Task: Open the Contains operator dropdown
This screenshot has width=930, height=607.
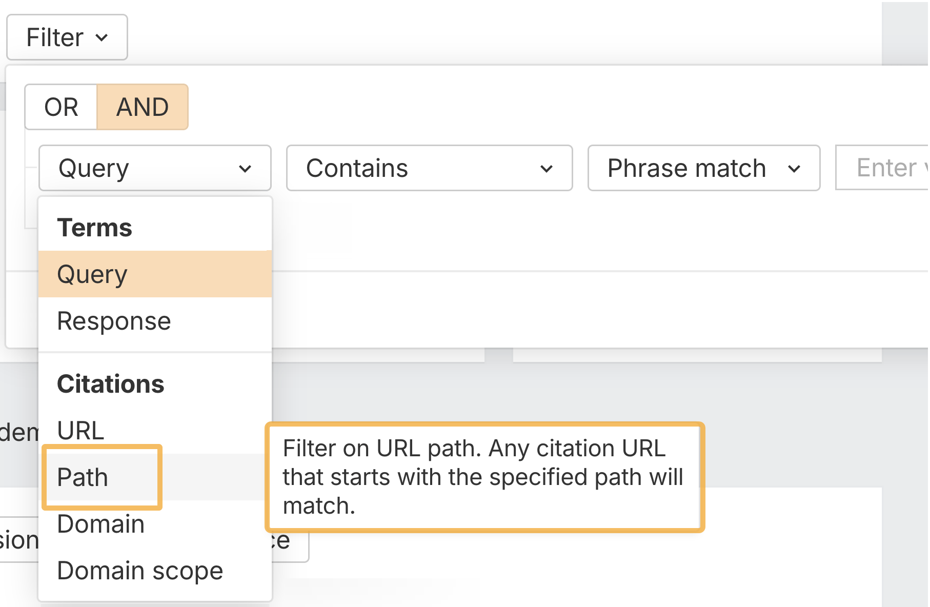Action: pos(429,168)
